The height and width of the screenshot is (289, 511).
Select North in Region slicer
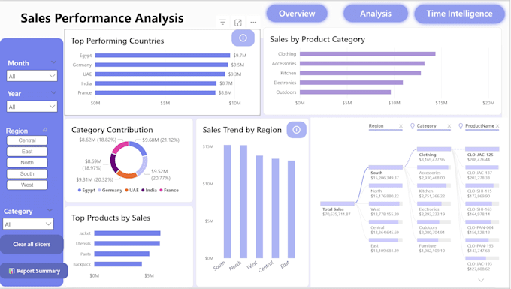[27, 162]
